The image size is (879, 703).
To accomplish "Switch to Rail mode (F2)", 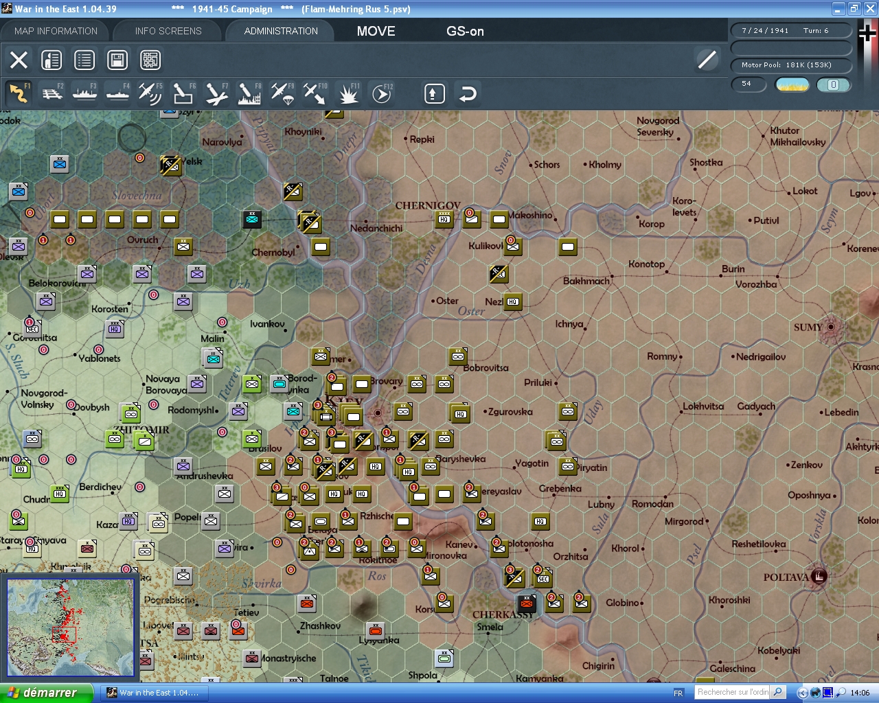I will 52,93.
